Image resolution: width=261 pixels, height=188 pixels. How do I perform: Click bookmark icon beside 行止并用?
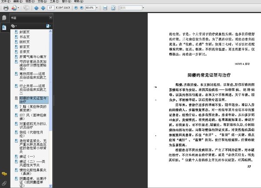(x=17, y=86)
